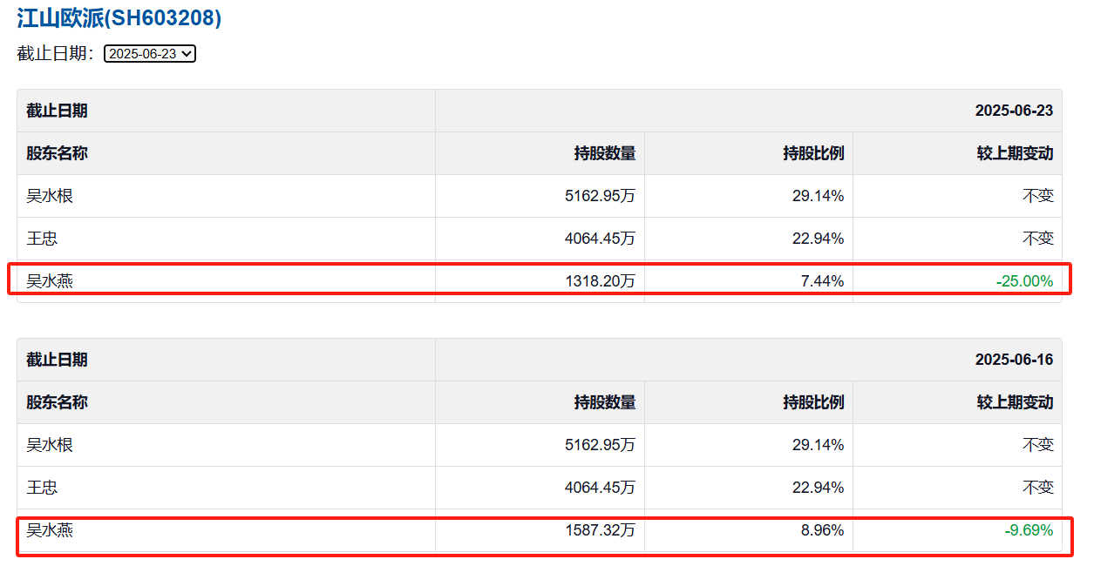
Task: Click 持股比例 header in the bottom table
Action: click(813, 402)
